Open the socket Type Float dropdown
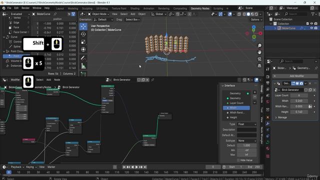 [x=246, y=124]
